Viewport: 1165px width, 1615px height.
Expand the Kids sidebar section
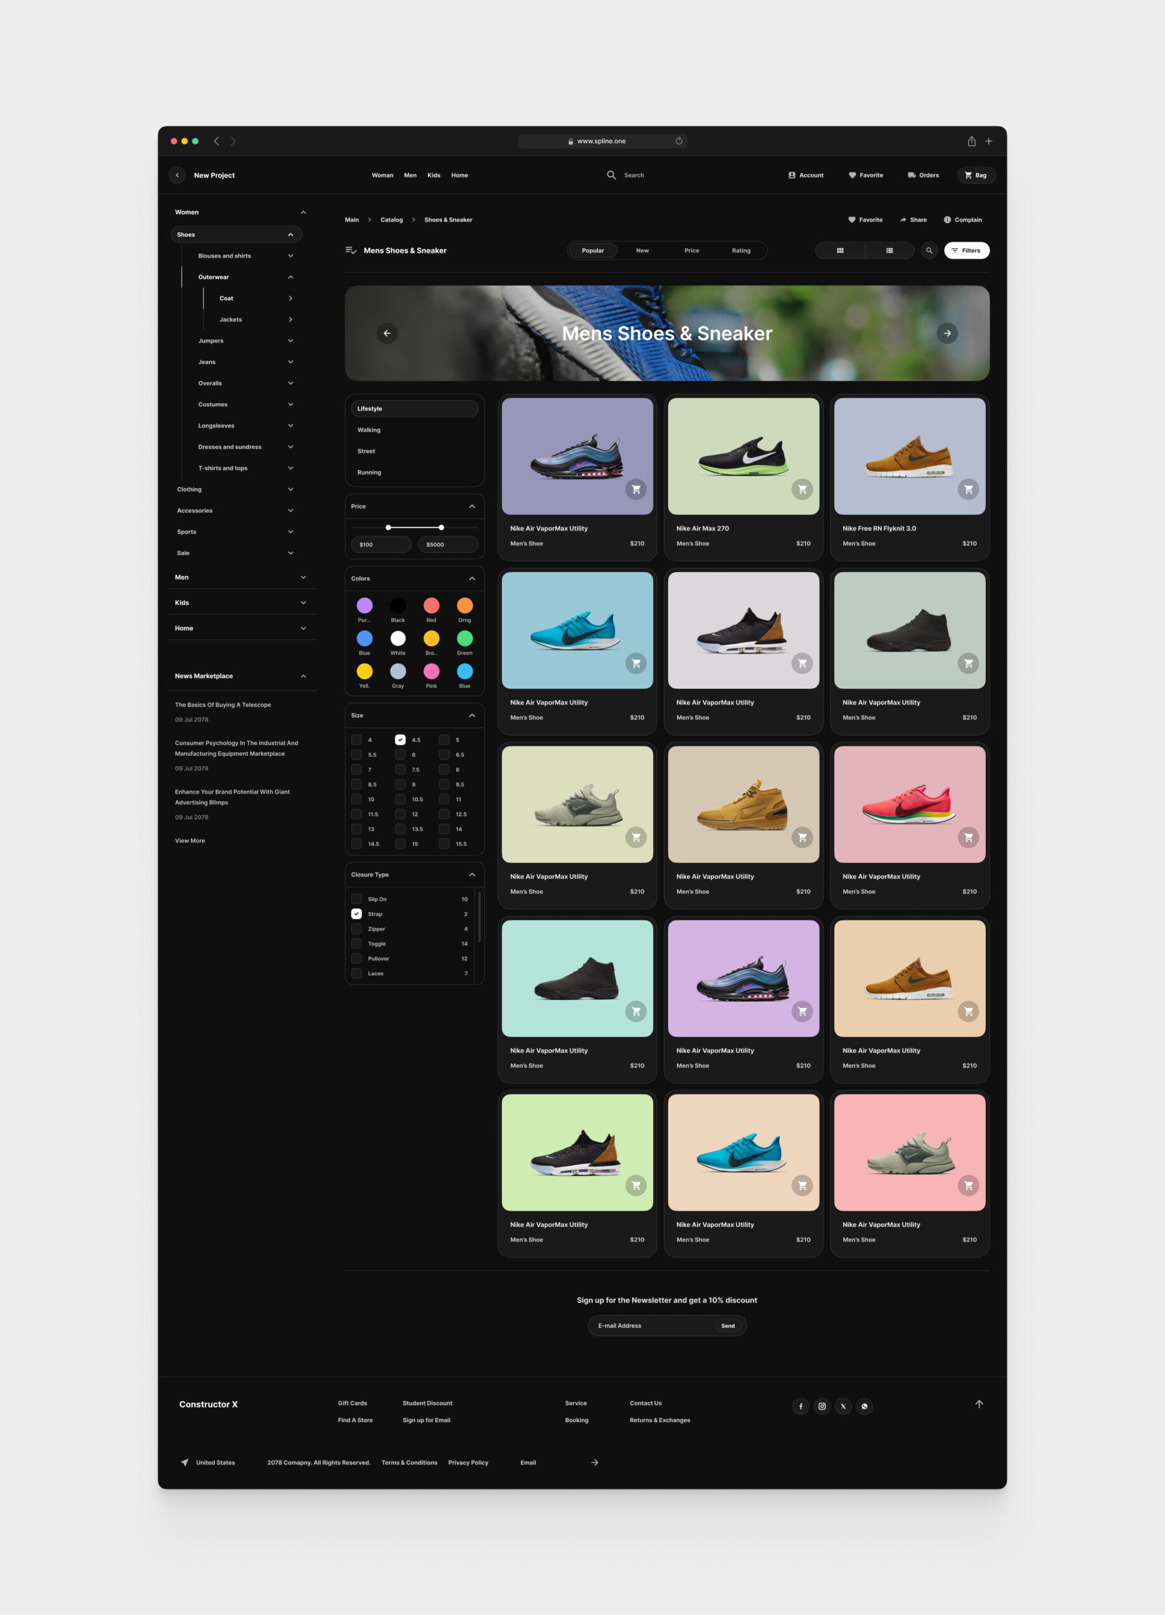(303, 603)
